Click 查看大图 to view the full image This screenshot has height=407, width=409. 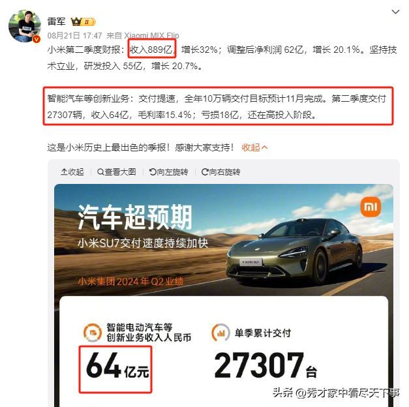[x=117, y=172]
